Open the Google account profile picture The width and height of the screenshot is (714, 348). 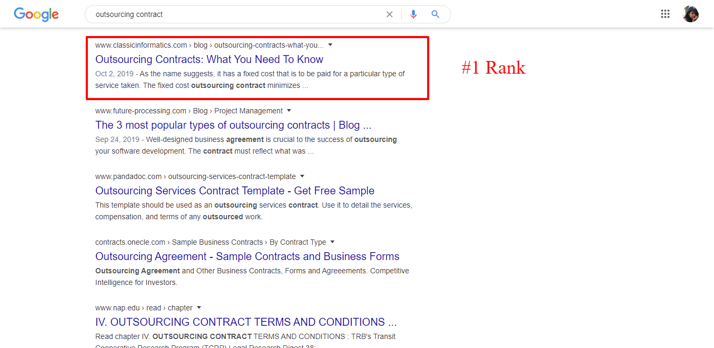coord(691,14)
